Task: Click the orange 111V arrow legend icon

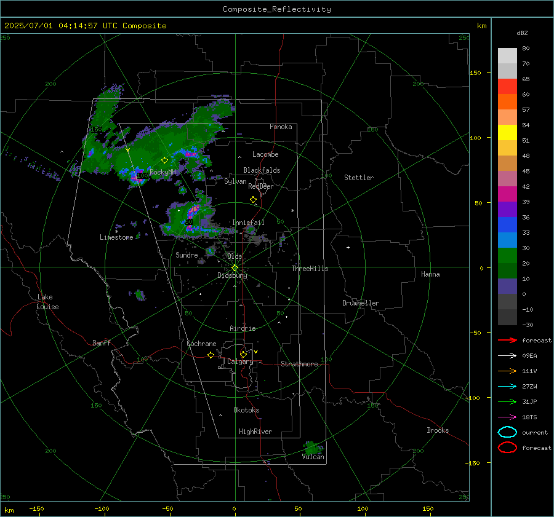Action: (x=507, y=371)
